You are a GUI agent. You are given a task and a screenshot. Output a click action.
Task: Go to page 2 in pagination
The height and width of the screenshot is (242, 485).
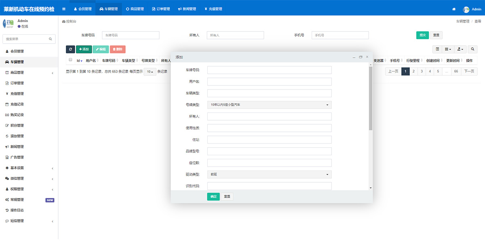pyautogui.click(x=413, y=71)
